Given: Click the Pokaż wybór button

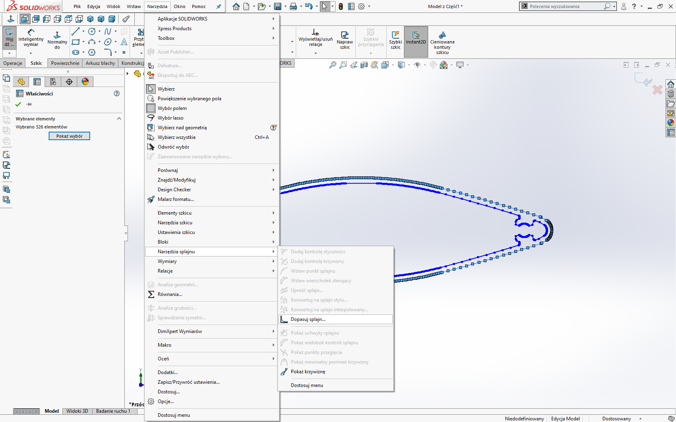Looking at the screenshot, I should [69, 136].
